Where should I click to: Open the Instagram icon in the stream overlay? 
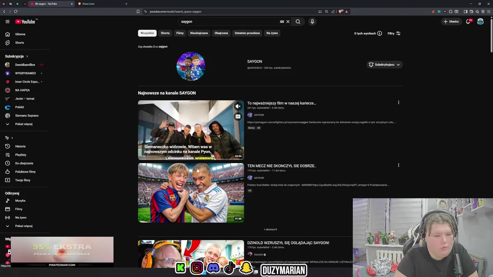coord(197,268)
